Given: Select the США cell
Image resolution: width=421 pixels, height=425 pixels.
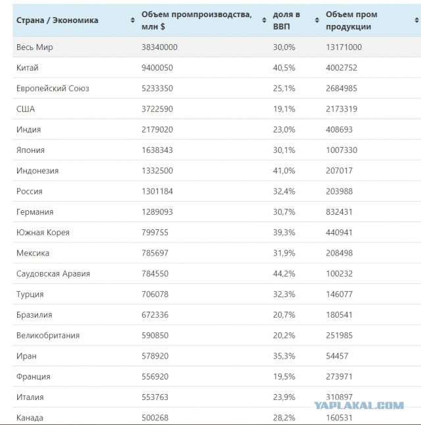Looking at the screenshot, I should pos(26,109).
